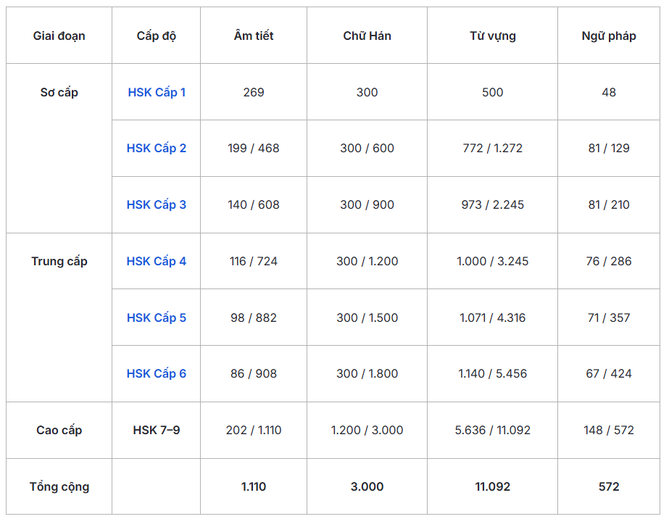Select the Trung cấp stage cell
The height and width of the screenshot is (519, 669).
point(59,261)
